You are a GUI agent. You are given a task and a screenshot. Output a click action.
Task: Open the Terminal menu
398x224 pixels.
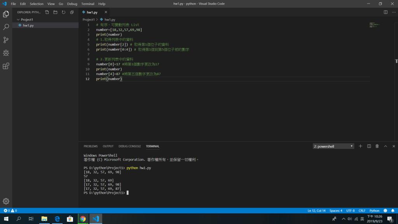(x=87, y=4)
